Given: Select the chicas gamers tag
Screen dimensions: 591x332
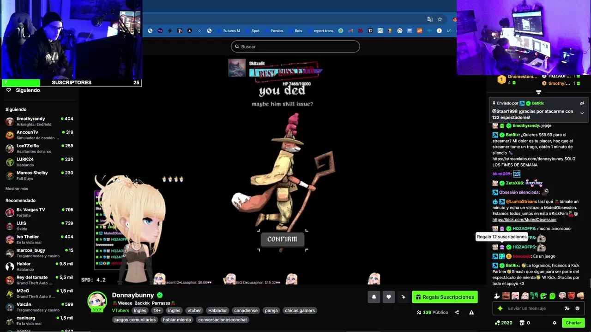Looking at the screenshot, I should click(300, 311).
